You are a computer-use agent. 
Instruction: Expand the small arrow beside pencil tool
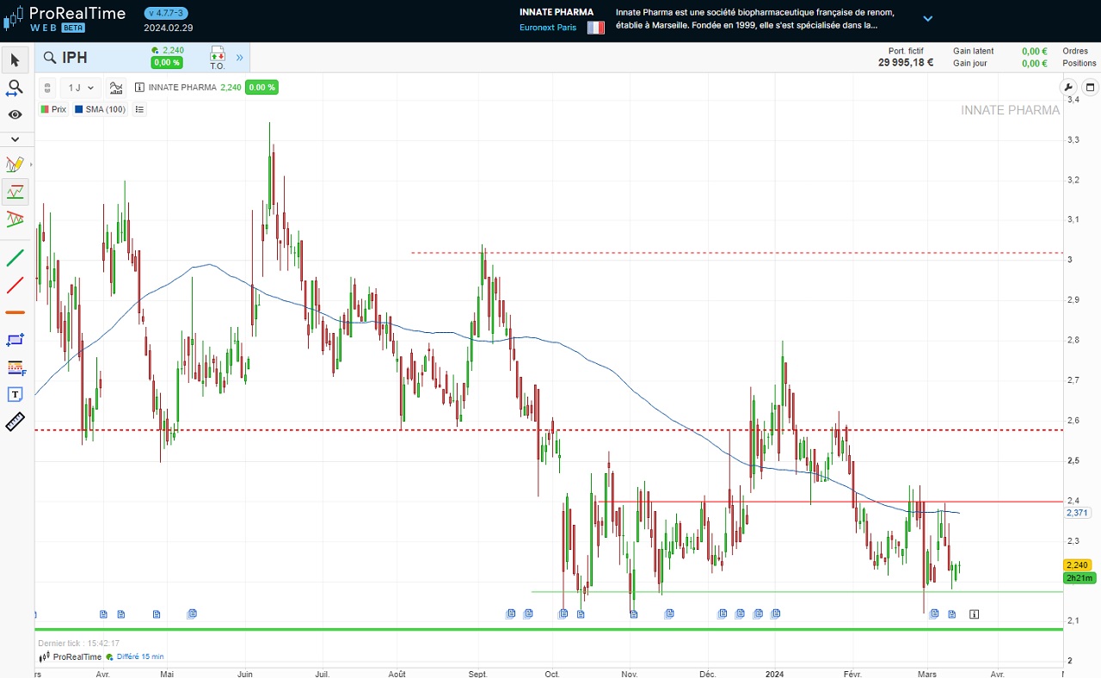coord(31,164)
